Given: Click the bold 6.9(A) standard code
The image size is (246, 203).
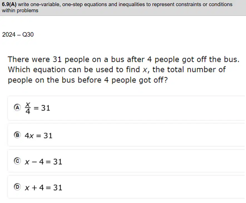Looking at the screenshot, I should click(x=9, y=4).
